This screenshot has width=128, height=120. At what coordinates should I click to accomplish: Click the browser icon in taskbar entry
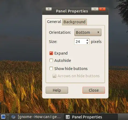(13, 117)
